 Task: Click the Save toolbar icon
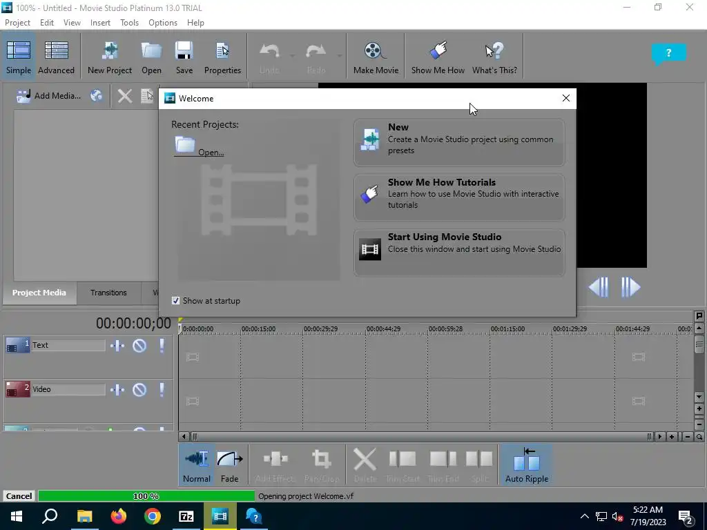(x=184, y=57)
